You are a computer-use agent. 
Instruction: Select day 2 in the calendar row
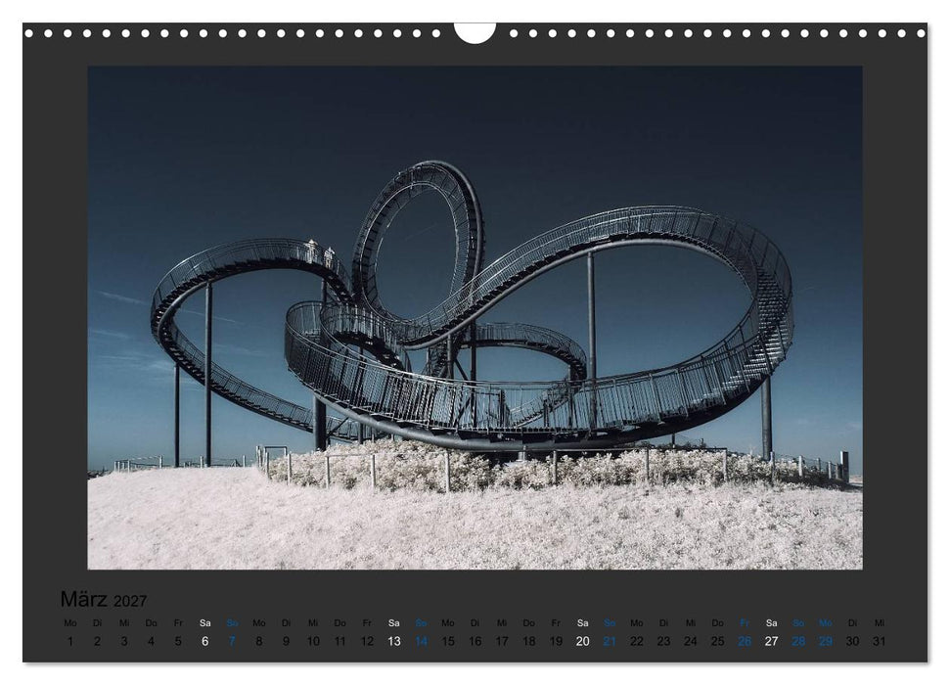pyautogui.click(x=97, y=641)
